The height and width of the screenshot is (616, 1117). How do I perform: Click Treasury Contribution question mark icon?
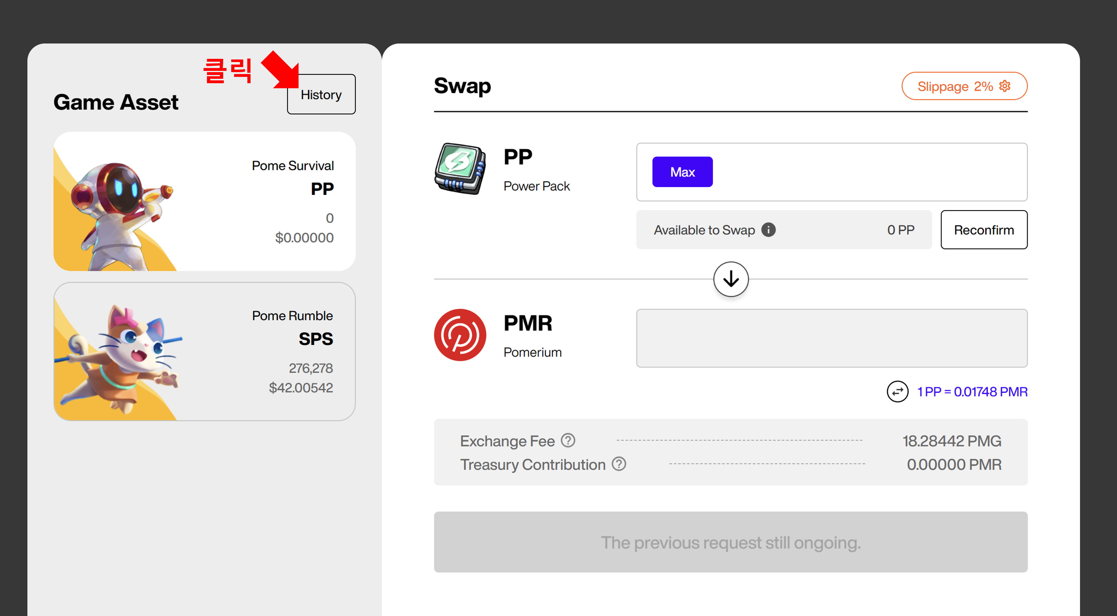tap(618, 464)
